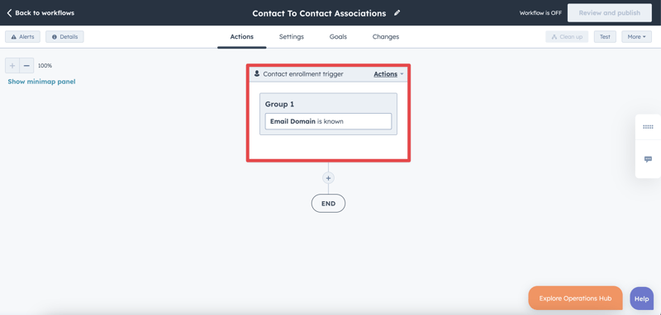The width and height of the screenshot is (661, 315).
Task: Open the grid icon panel on the right edge
Action: (648, 127)
